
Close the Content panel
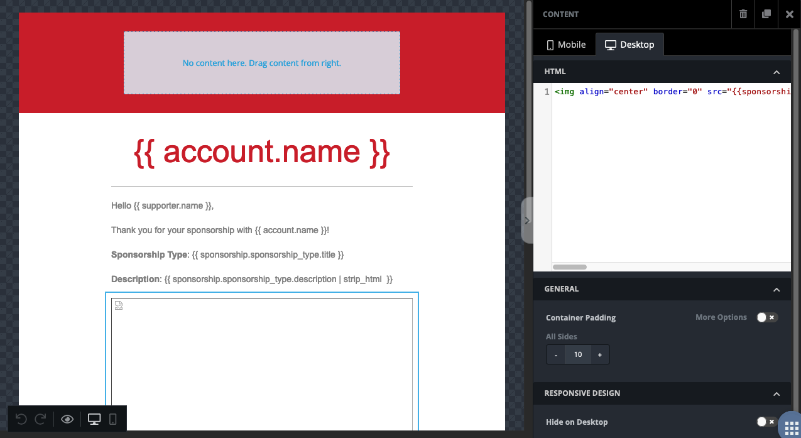[x=790, y=14]
